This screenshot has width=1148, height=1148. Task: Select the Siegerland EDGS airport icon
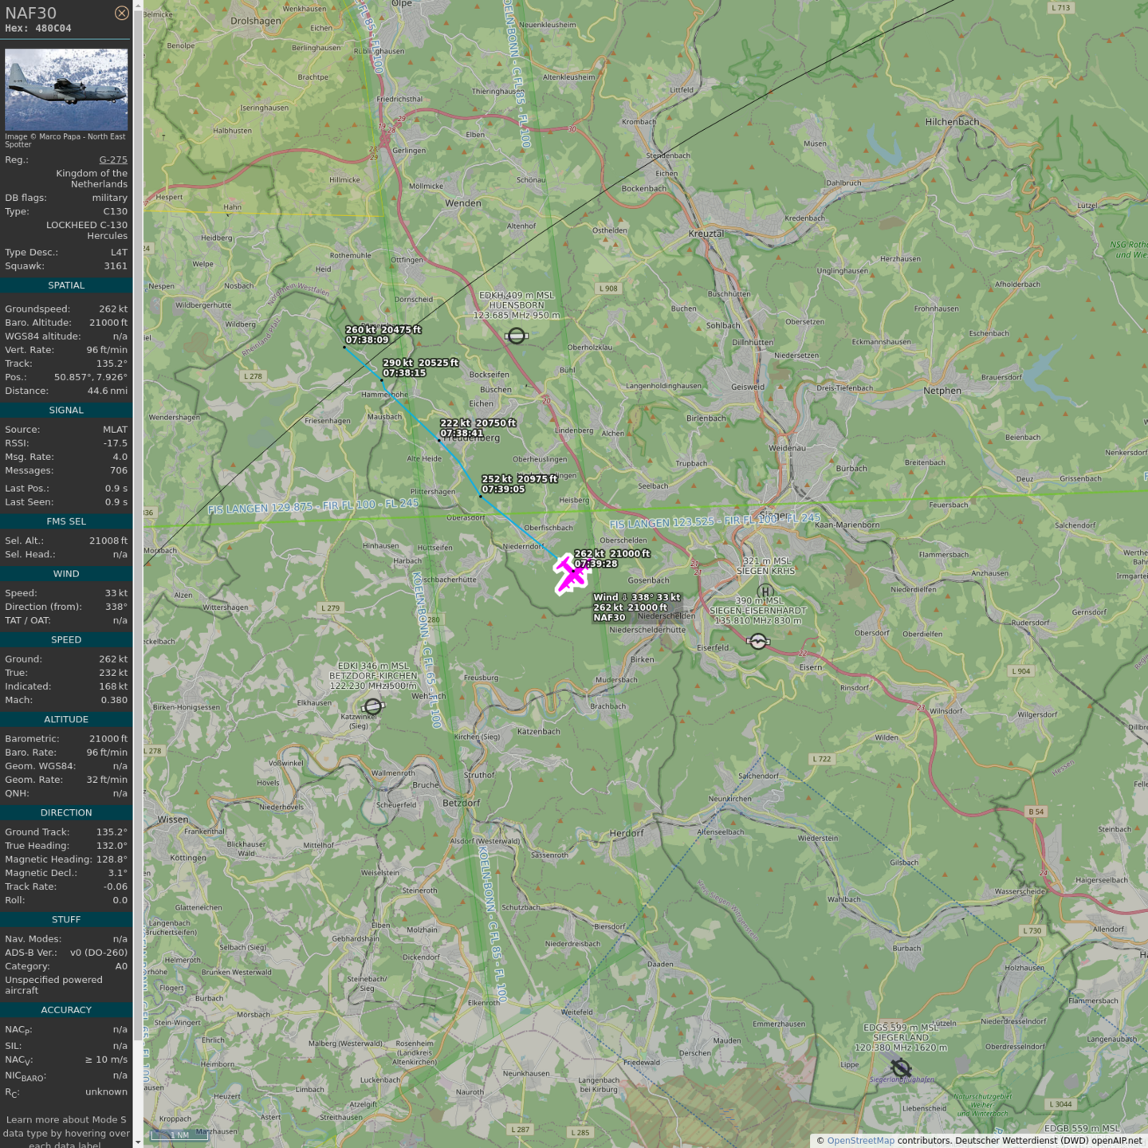901,1067
